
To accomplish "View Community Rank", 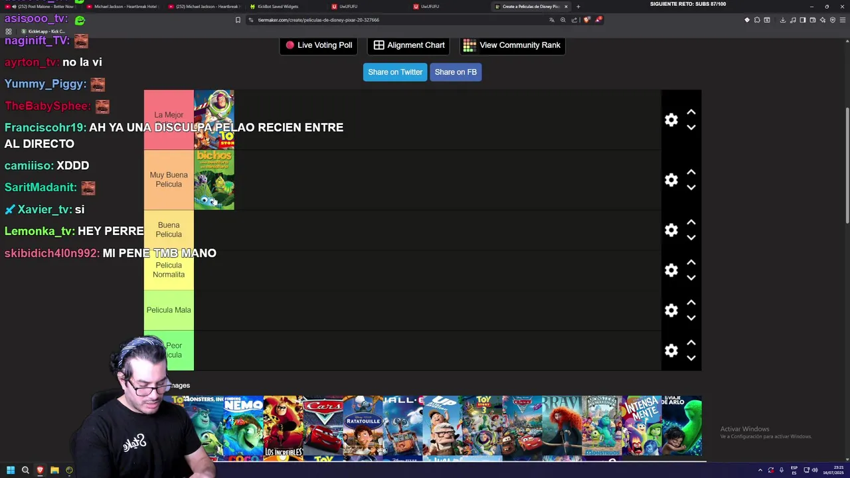I will click(512, 45).
